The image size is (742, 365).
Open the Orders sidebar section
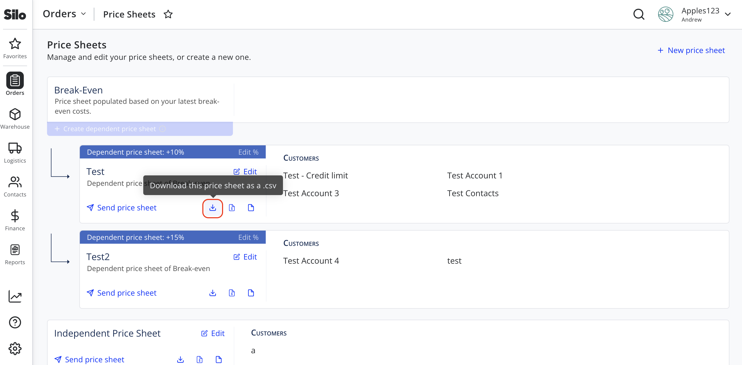[15, 84]
